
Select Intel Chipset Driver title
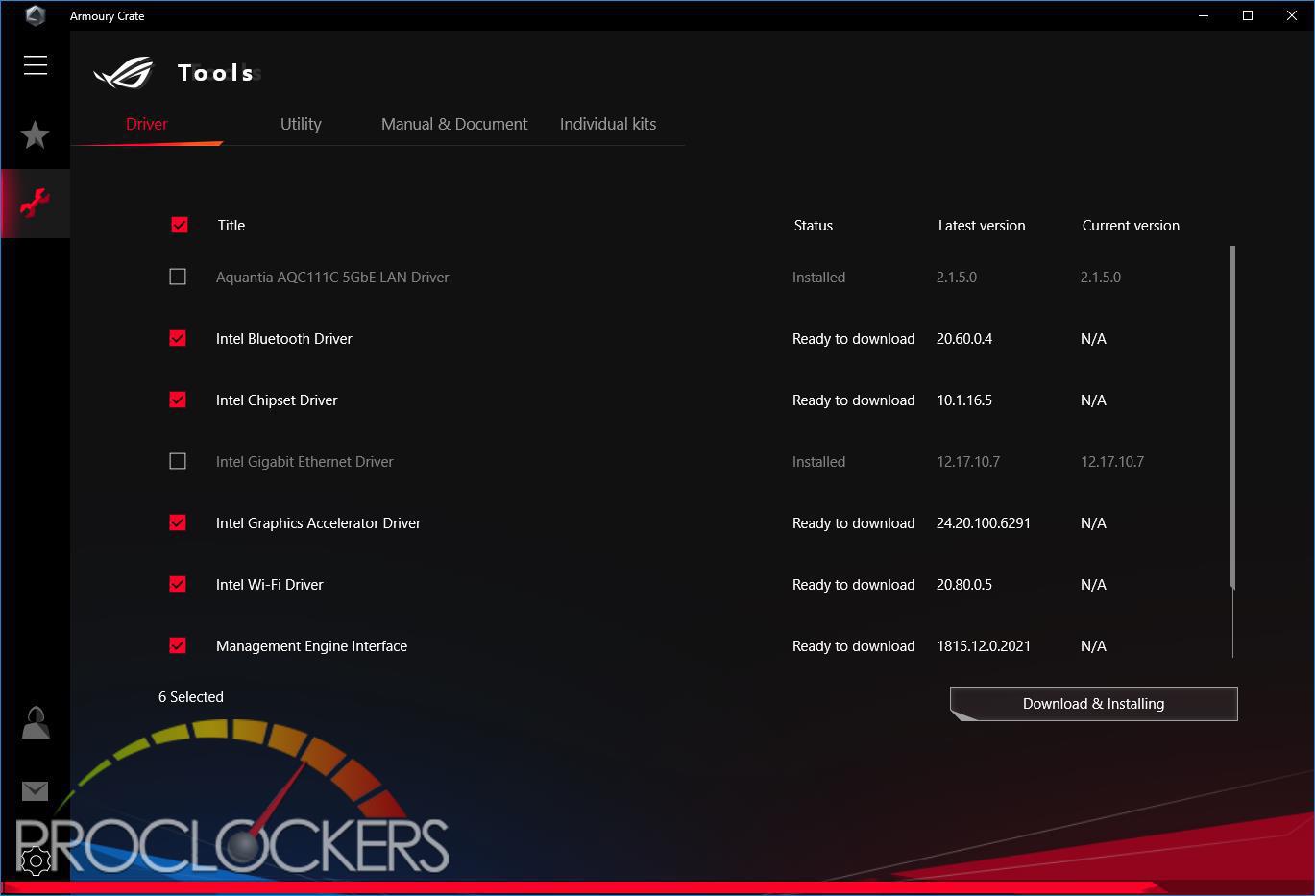(277, 400)
